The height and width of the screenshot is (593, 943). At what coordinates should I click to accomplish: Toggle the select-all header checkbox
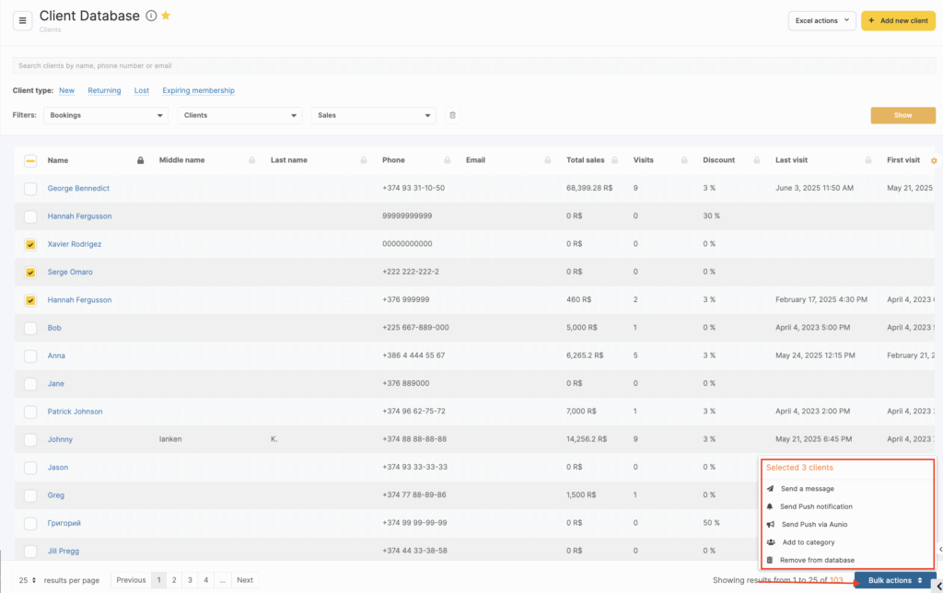point(30,160)
